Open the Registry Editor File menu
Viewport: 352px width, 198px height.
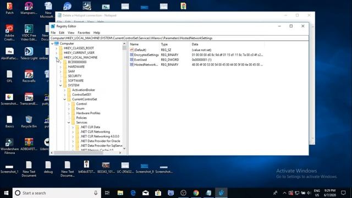[x=53, y=32]
